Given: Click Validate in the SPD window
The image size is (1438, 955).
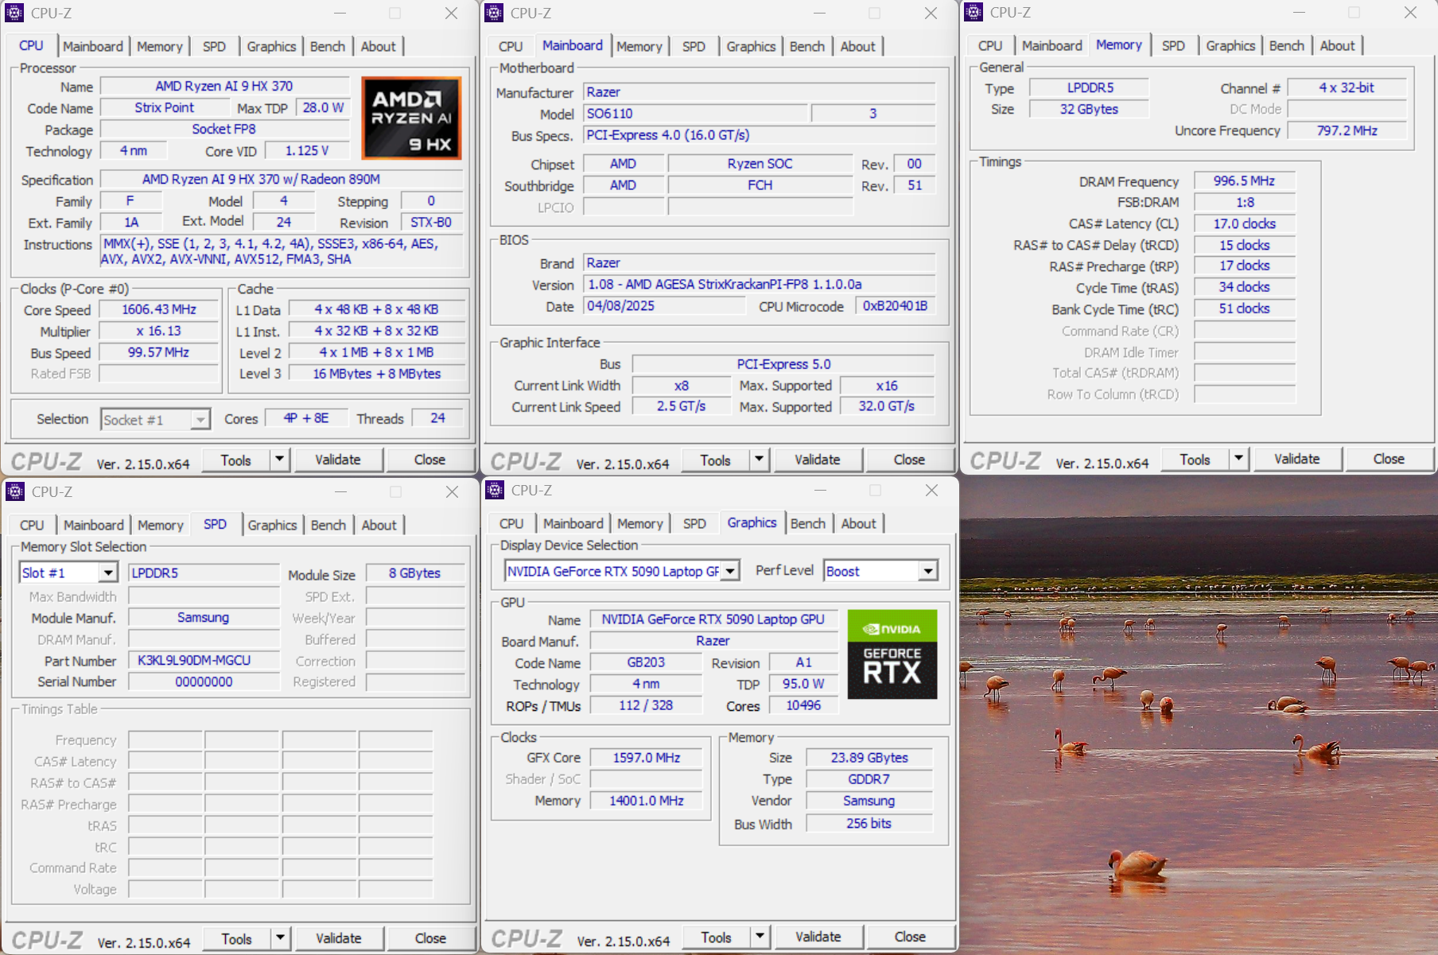Looking at the screenshot, I should (x=339, y=938).
